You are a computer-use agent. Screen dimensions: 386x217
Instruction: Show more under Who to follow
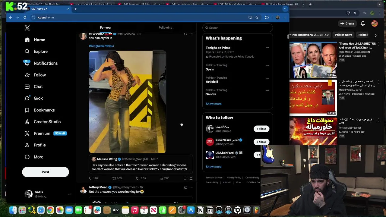pos(214,167)
